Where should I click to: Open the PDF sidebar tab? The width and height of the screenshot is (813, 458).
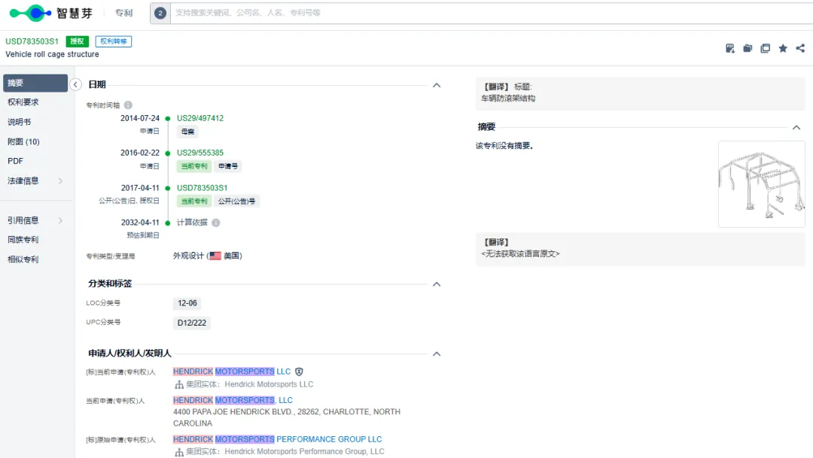point(15,161)
